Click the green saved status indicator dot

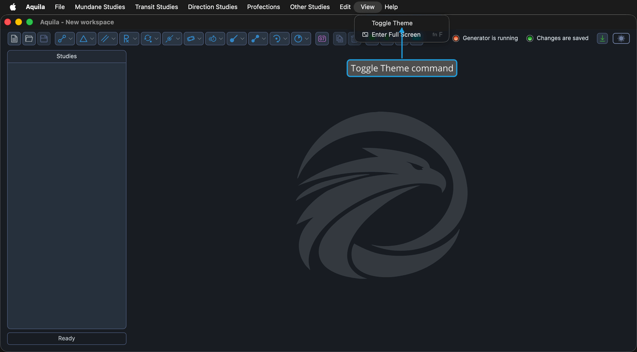tap(530, 38)
